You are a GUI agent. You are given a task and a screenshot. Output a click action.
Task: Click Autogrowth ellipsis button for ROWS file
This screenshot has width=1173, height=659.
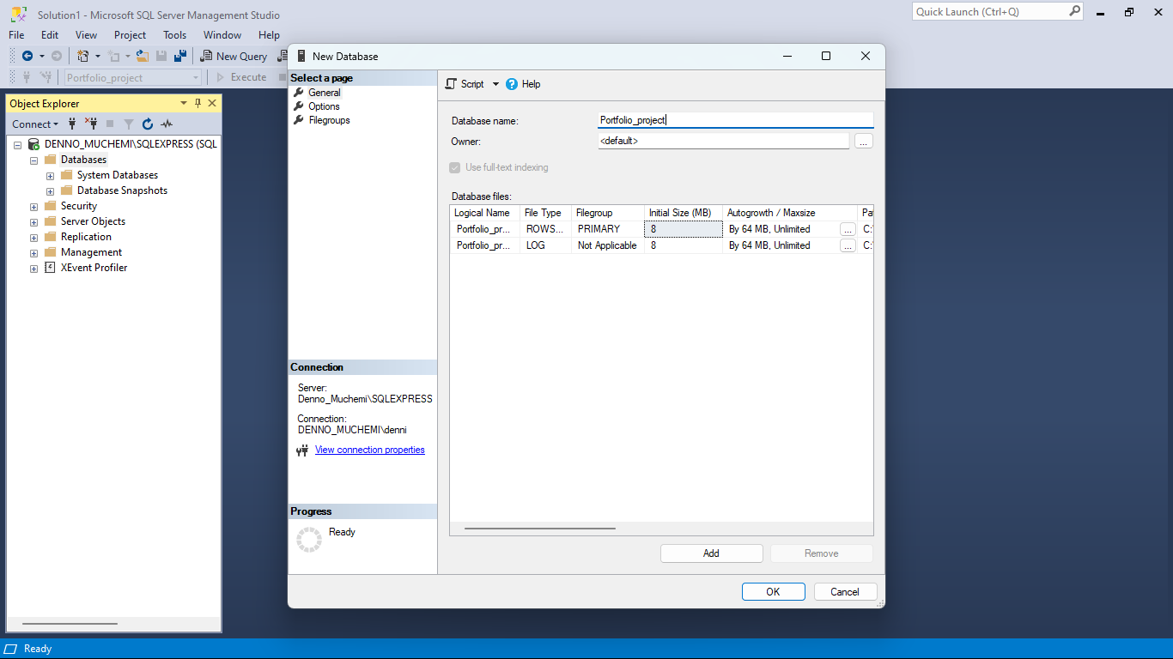(848, 230)
